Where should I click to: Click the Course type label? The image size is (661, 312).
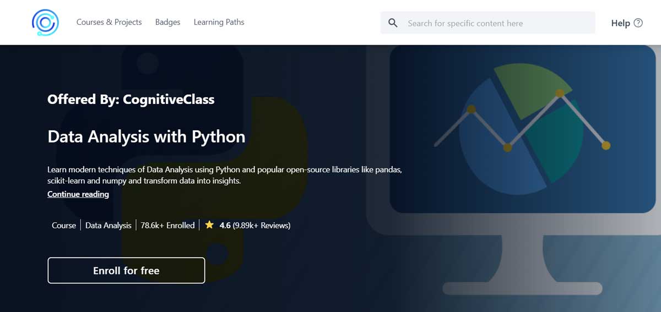click(x=64, y=225)
